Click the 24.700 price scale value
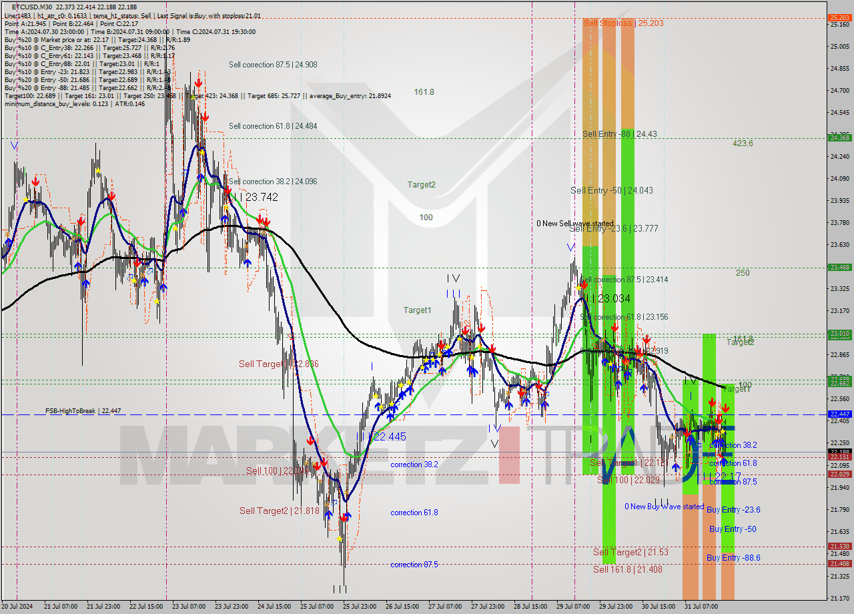The height and width of the screenshot is (614, 854). coord(839,90)
